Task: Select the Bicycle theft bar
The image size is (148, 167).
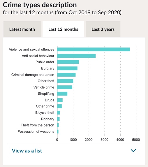Action: click(x=59, y=112)
